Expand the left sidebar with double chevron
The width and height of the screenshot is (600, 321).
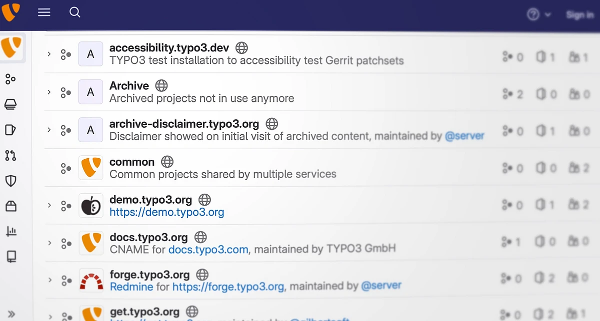tap(11, 314)
